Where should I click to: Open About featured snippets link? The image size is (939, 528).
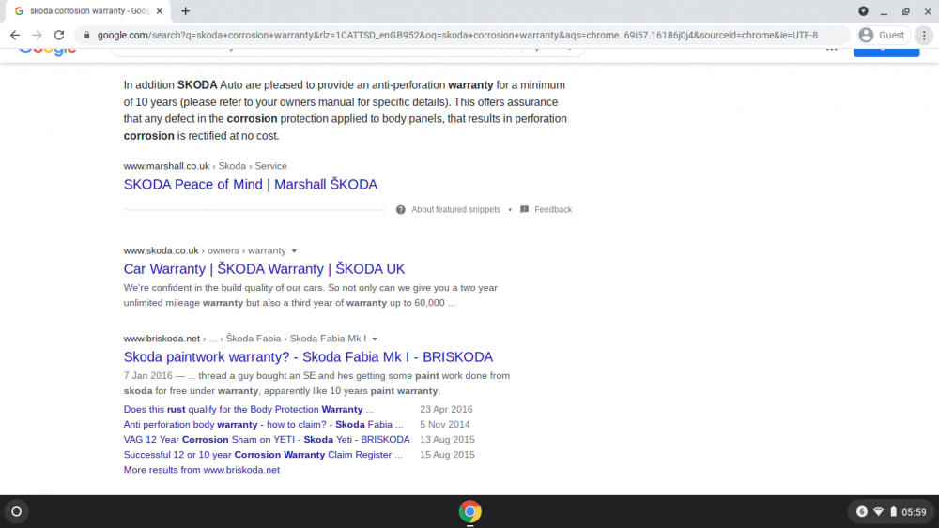coord(455,209)
